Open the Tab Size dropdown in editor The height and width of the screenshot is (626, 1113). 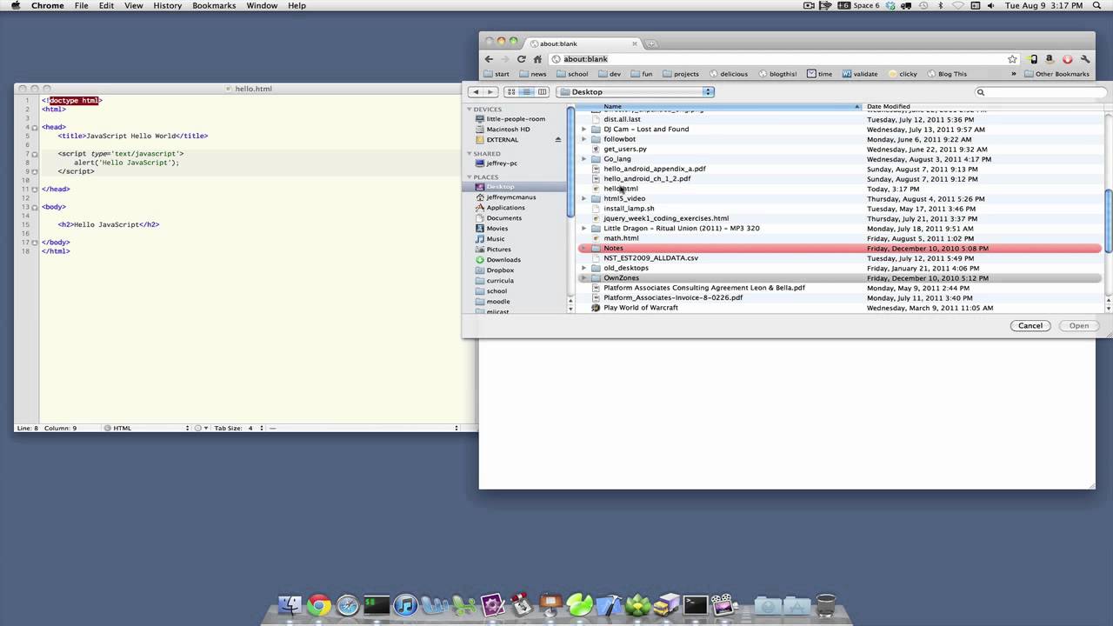pyautogui.click(x=238, y=428)
